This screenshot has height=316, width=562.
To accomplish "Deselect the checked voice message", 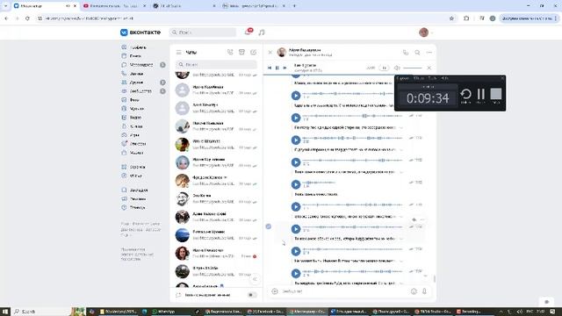I will [x=269, y=226].
